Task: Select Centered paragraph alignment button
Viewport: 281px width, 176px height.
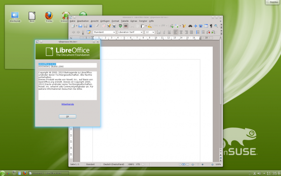Action: [x=181, y=32]
